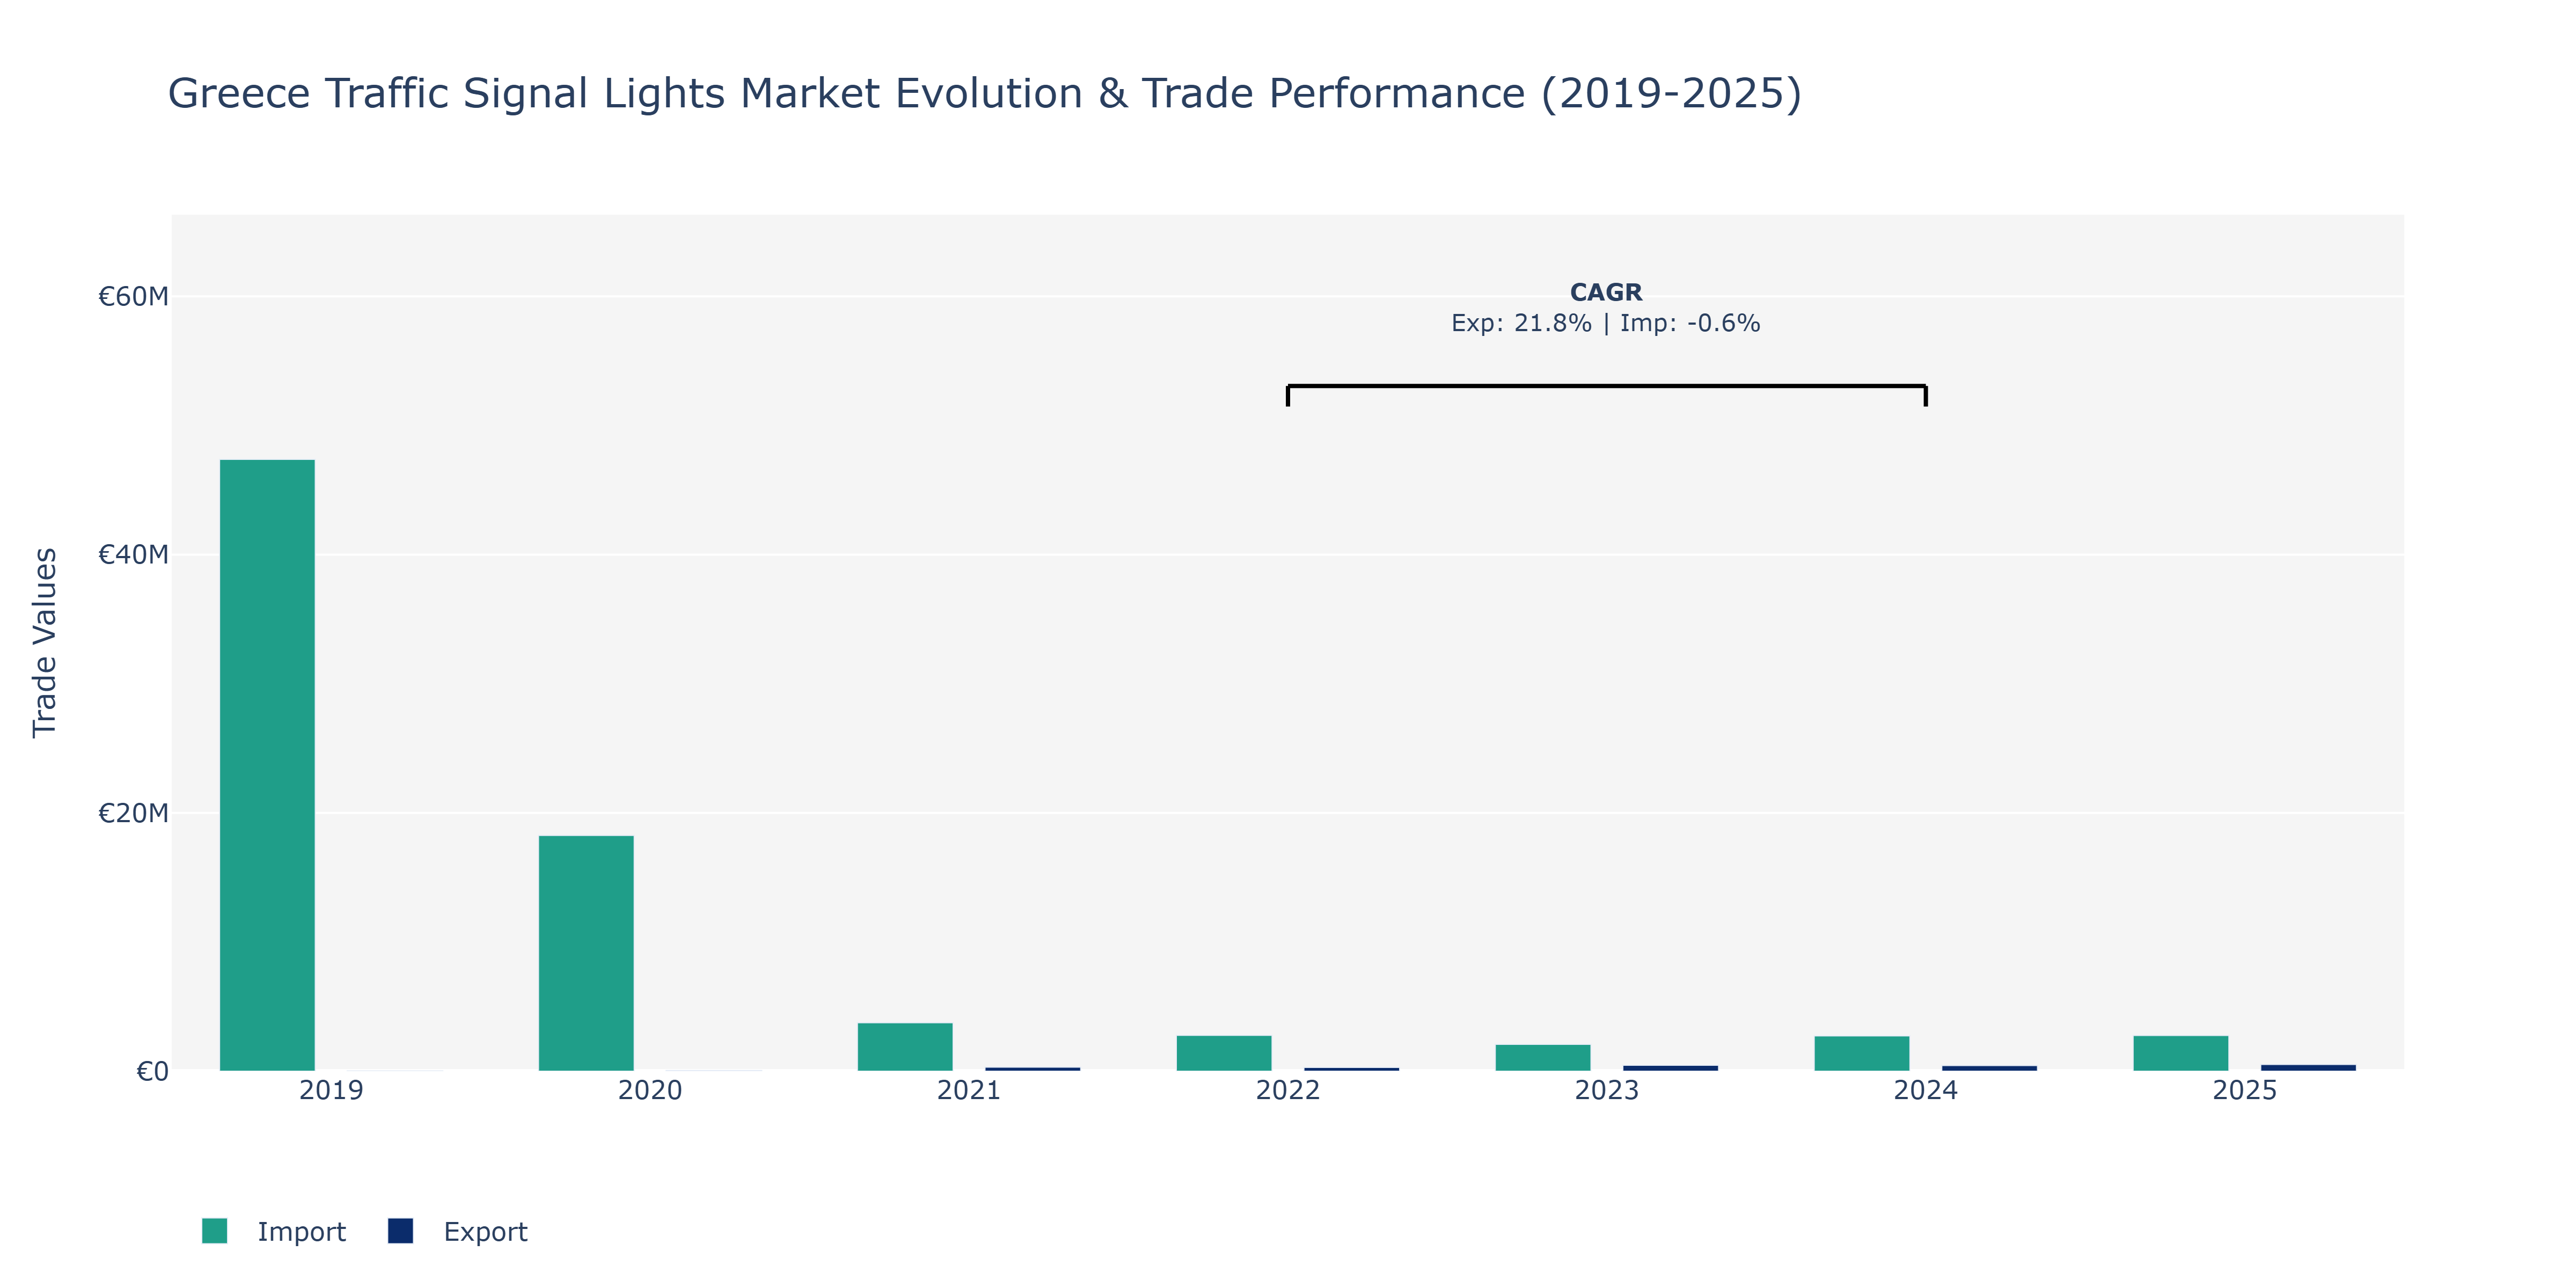The image size is (2576, 1288).
Task: Select the 2022 import bar
Action: click(1224, 1053)
